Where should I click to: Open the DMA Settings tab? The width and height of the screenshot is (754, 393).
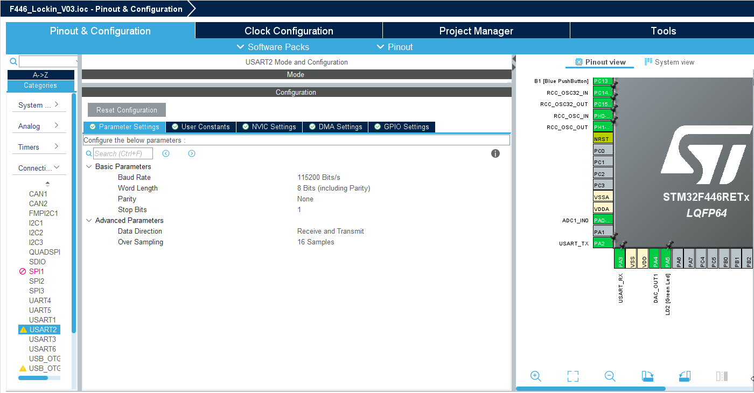point(336,127)
